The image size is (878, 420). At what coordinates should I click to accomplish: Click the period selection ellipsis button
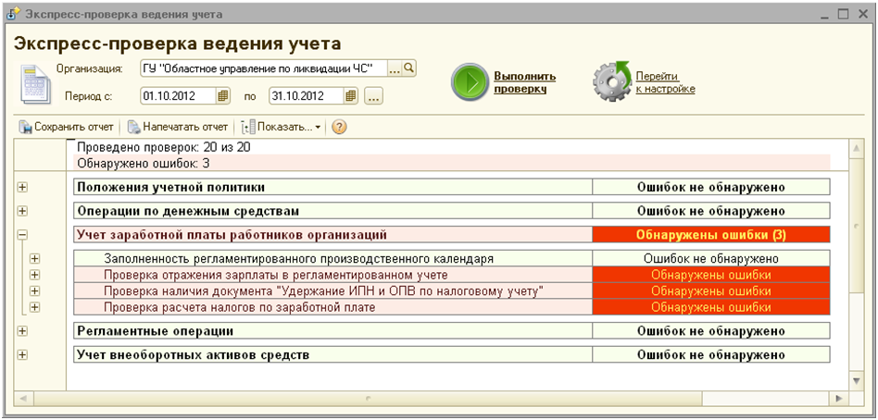tap(373, 95)
